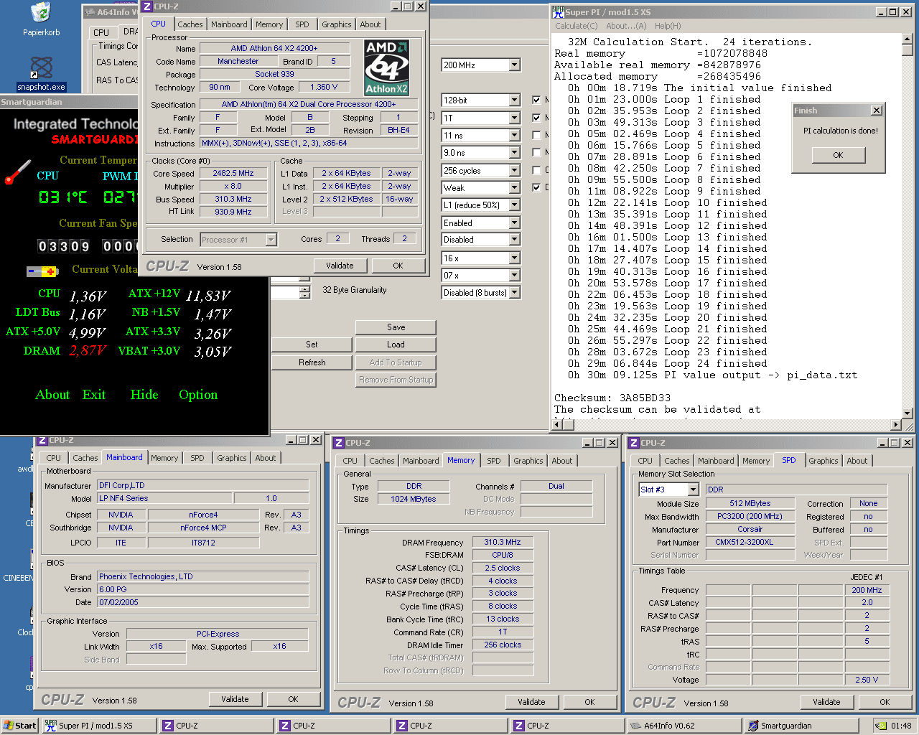Screen dimensions: 919x735
Task: Click the About link in Smartguardian
Action: coord(52,395)
